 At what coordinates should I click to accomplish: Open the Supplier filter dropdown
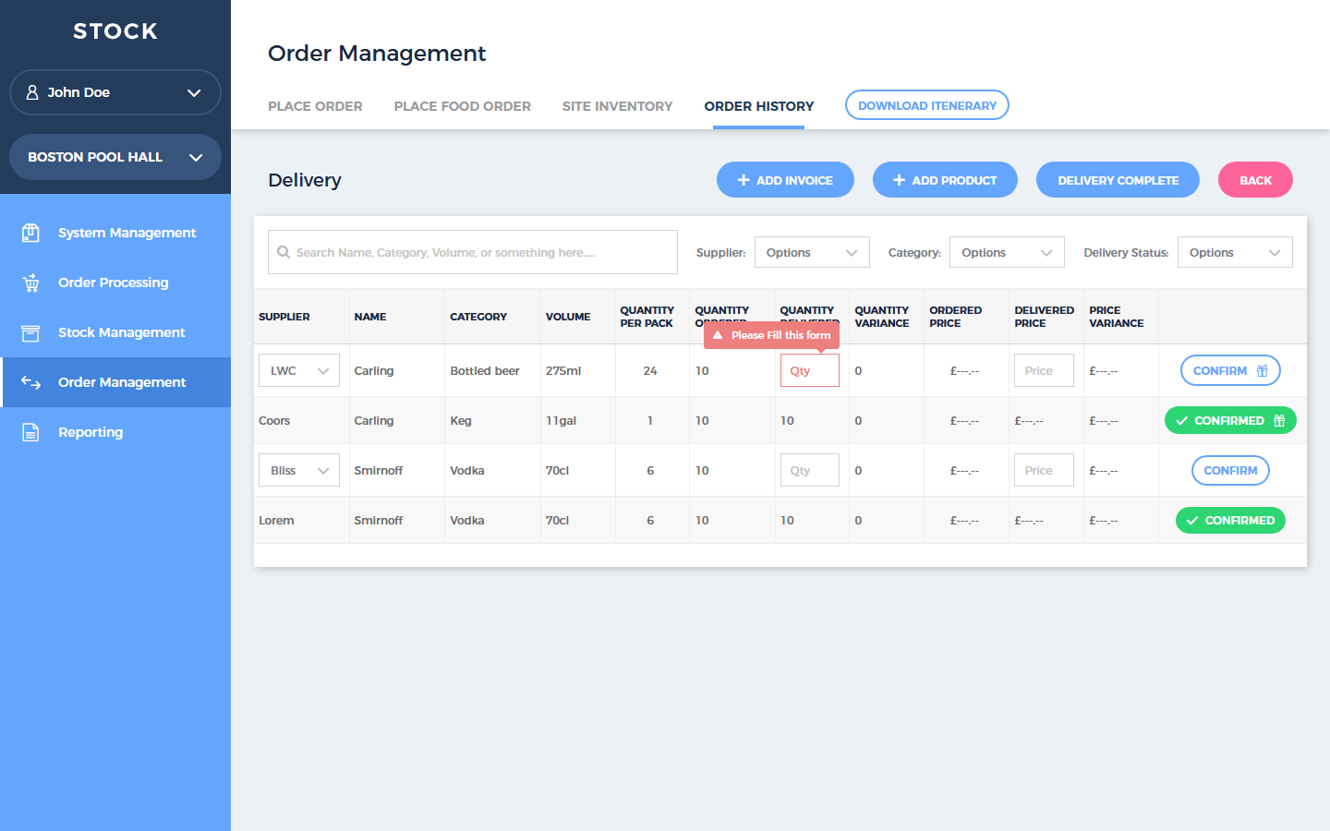point(811,252)
